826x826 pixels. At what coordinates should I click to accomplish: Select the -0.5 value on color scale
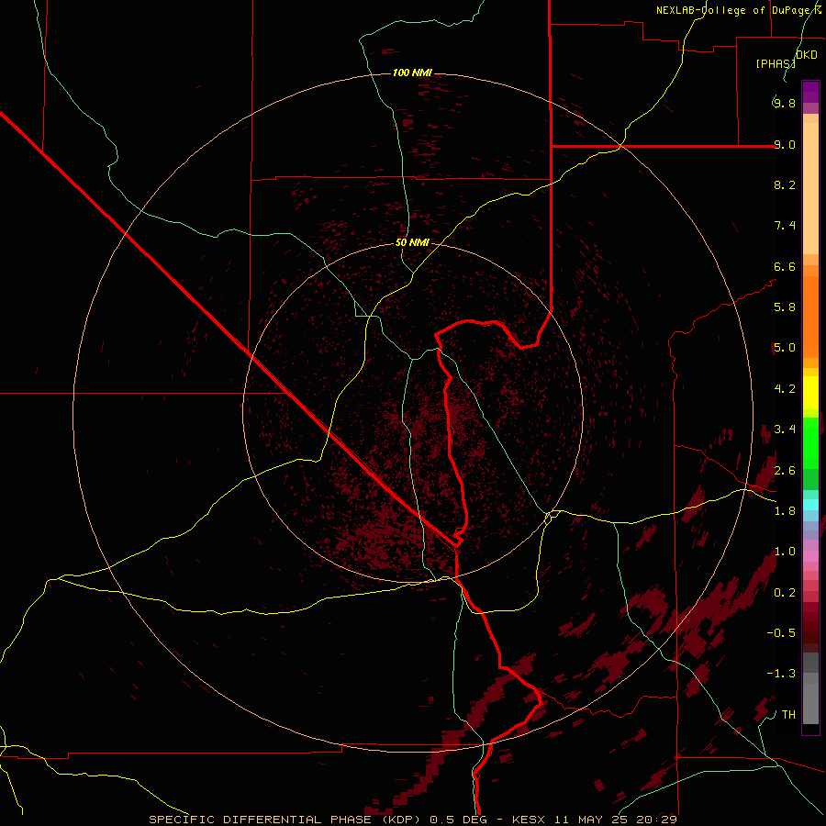(781, 633)
